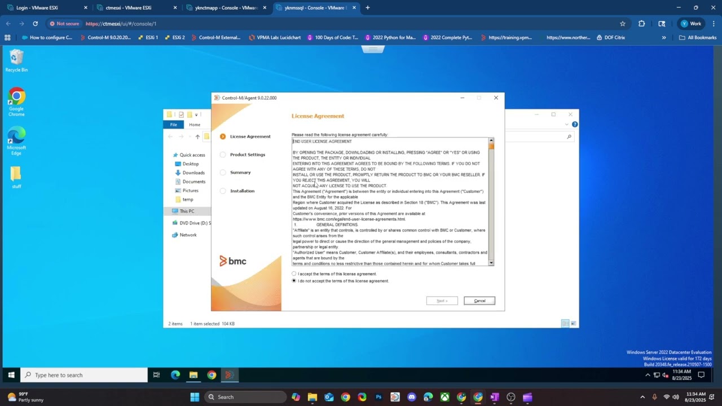The height and width of the screenshot is (406, 722).
Task: Open OneNote from host taskbar
Action: point(495,397)
